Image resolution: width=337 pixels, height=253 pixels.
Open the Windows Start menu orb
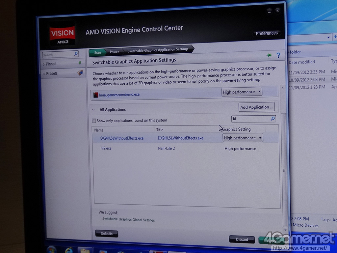click(x=52, y=250)
